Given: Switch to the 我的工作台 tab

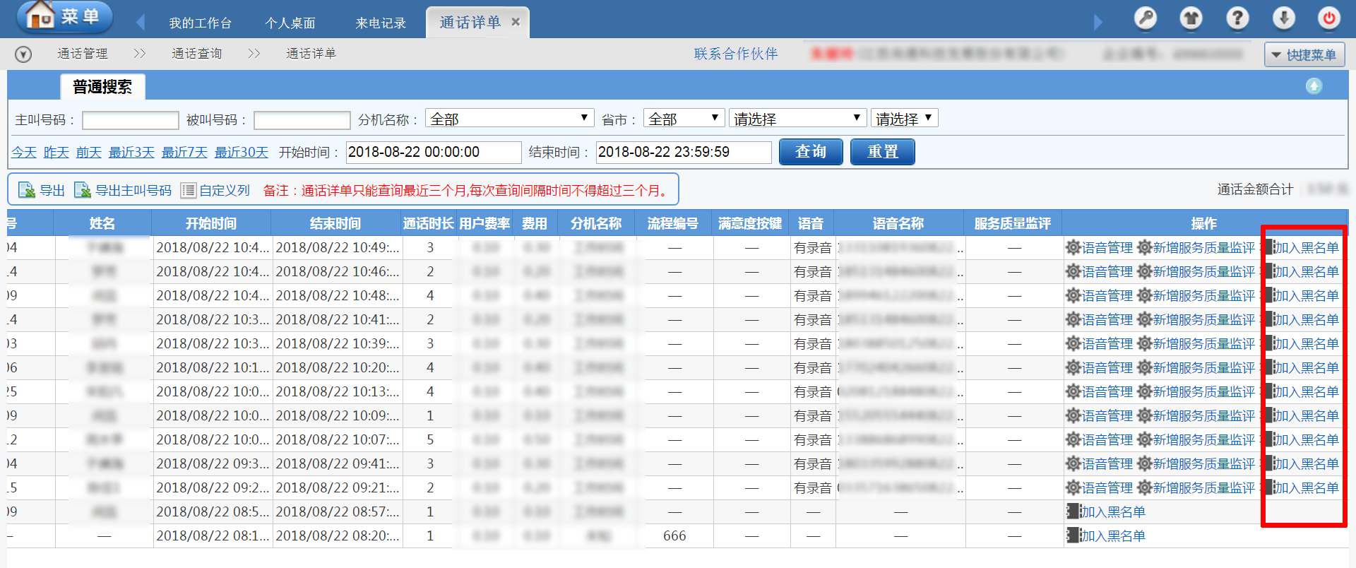Looking at the screenshot, I should [x=200, y=23].
